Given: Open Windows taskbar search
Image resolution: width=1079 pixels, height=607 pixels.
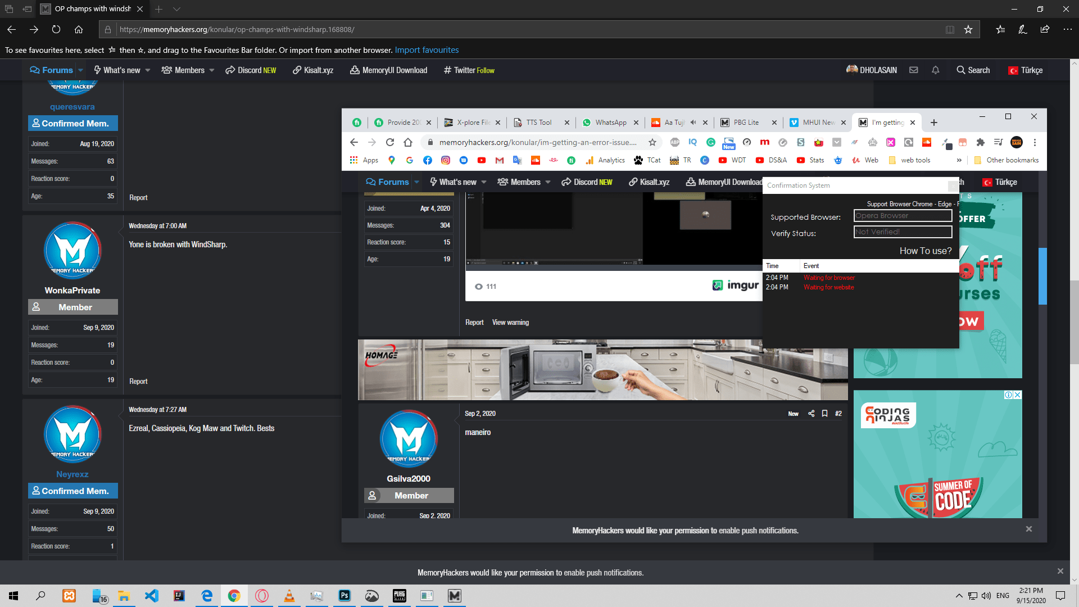Looking at the screenshot, I should [40, 596].
